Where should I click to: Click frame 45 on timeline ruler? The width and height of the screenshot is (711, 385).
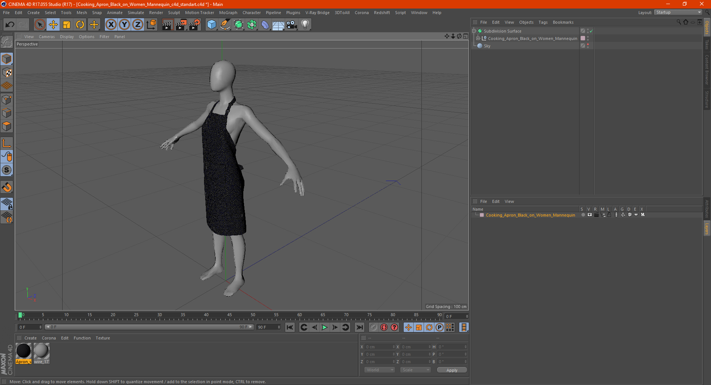(230, 315)
